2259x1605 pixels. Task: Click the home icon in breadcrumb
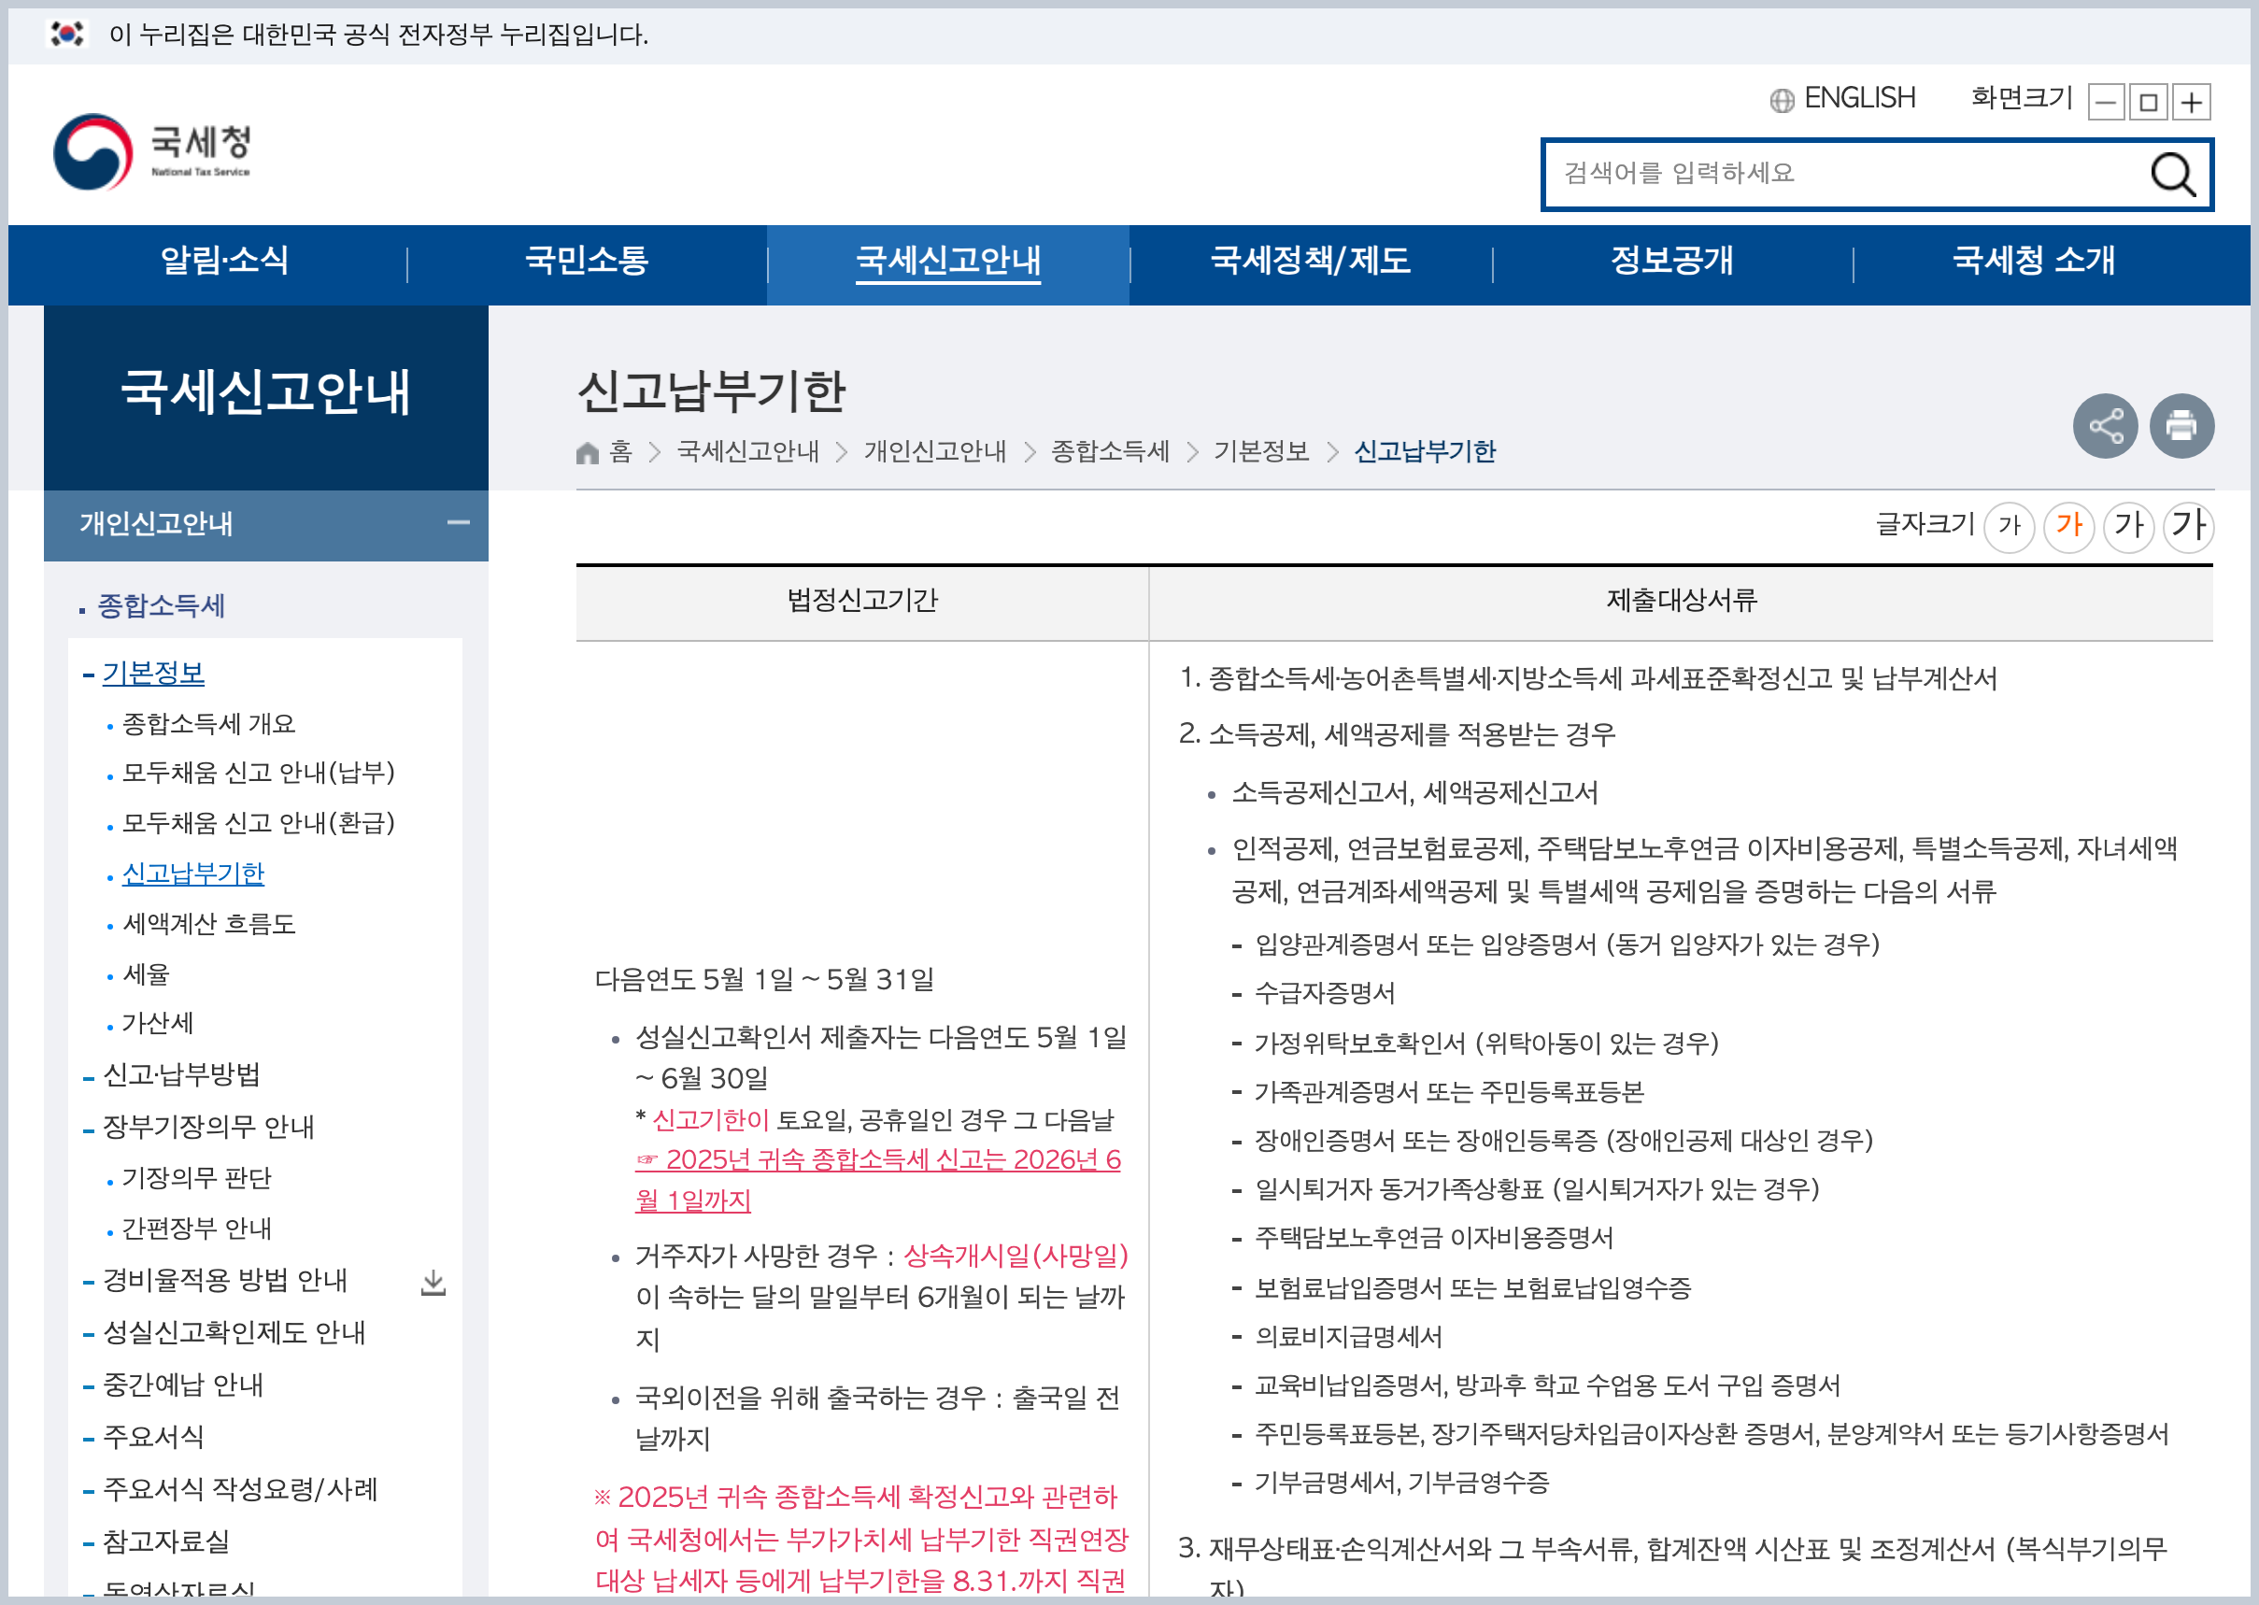pyautogui.click(x=587, y=453)
